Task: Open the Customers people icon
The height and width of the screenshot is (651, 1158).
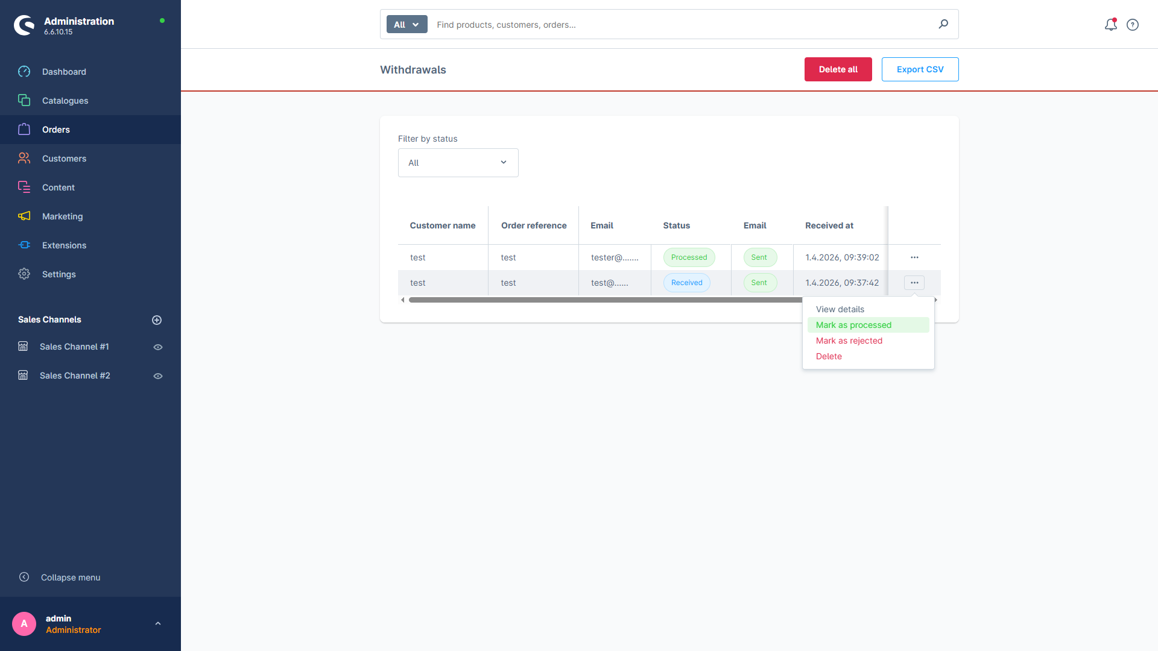Action: 24,159
